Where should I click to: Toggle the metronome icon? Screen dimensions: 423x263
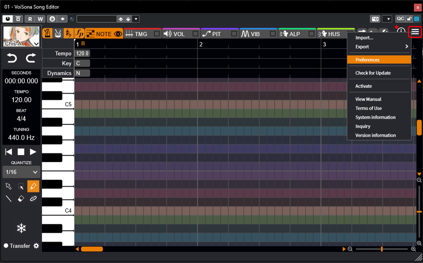pyautogui.click(x=48, y=34)
